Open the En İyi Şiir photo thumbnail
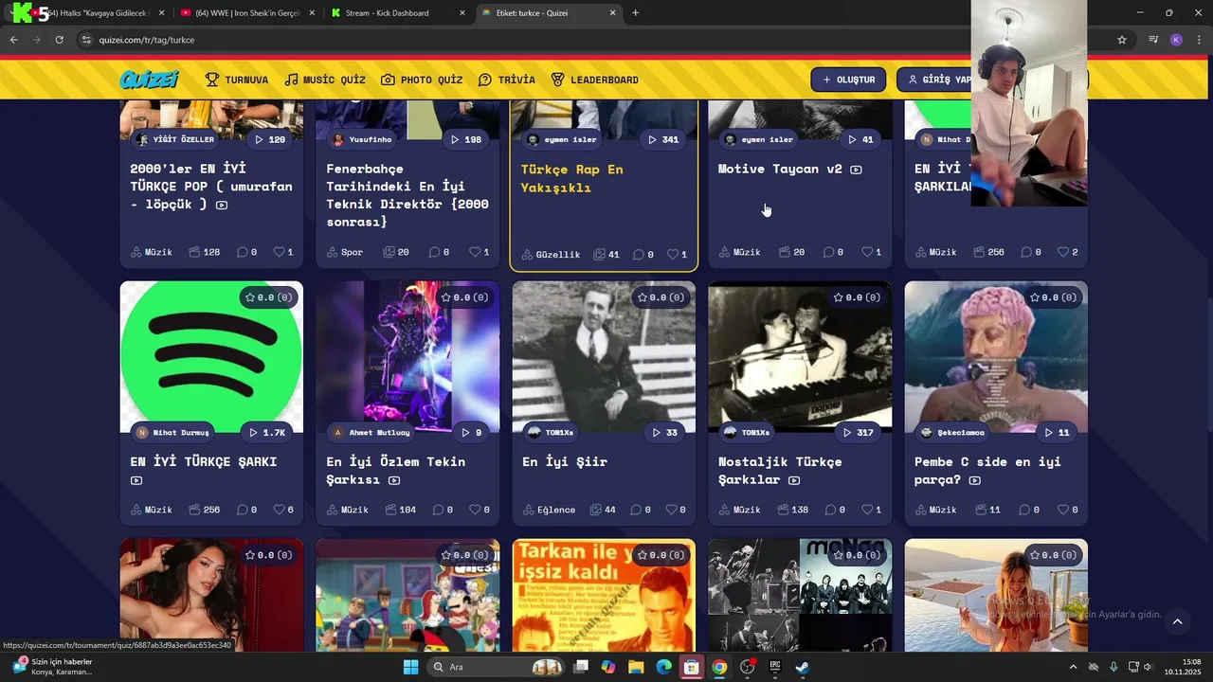Image resolution: width=1213 pixels, height=682 pixels. click(604, 357)
